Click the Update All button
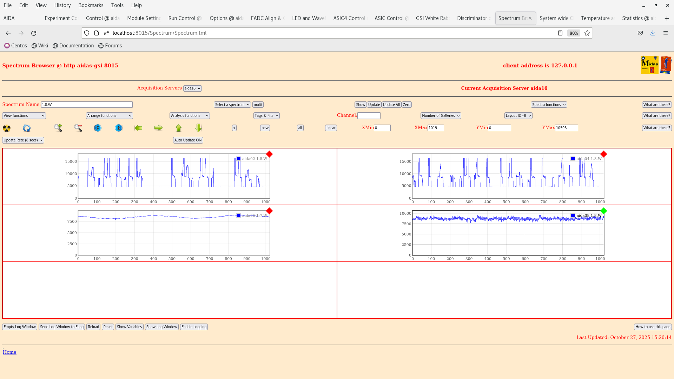The image size is (674, 379). [x=391, y=105]
